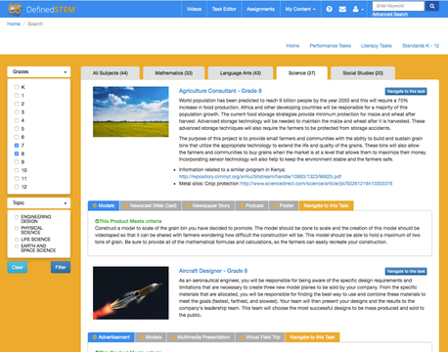Click the Home breadcrumb link

14,23
